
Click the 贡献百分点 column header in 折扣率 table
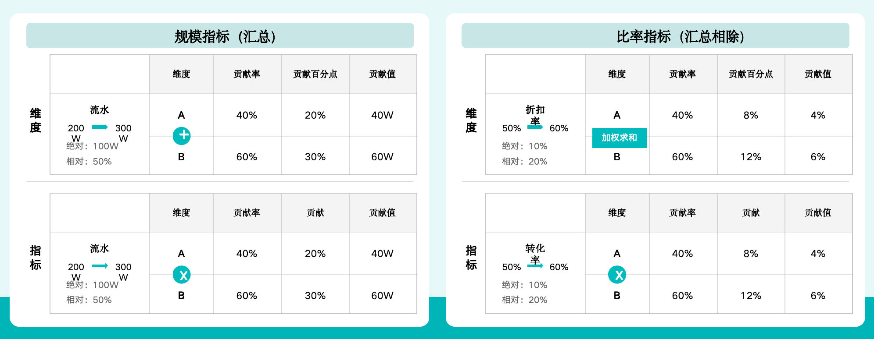(751, 74)
